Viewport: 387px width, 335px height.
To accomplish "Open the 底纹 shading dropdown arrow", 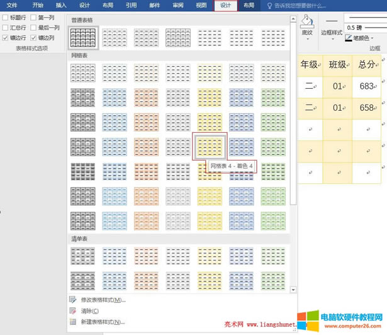I will (x=308, y=39).
